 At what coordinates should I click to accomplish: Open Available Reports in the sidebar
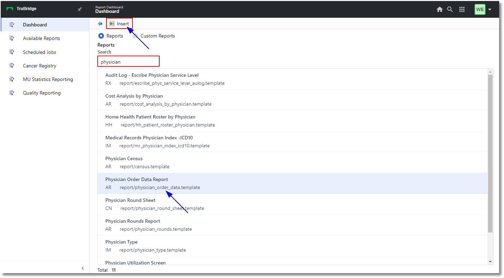pos(45,38)
